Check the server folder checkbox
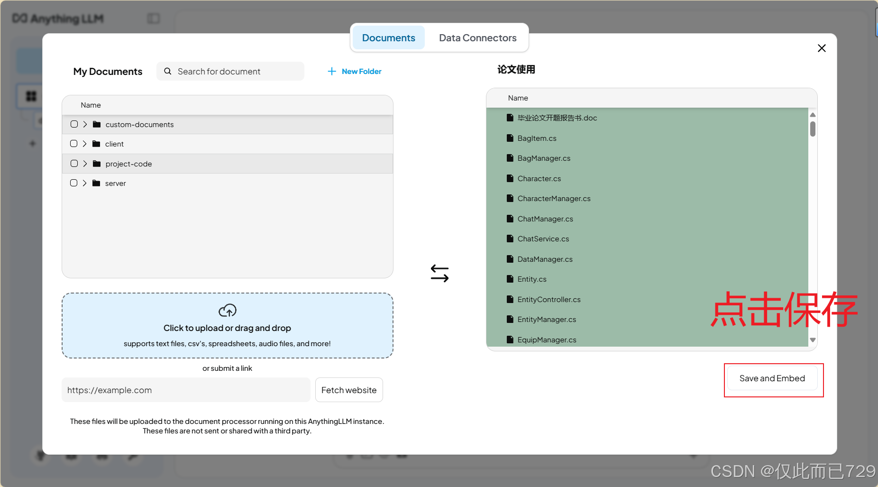 73,183
